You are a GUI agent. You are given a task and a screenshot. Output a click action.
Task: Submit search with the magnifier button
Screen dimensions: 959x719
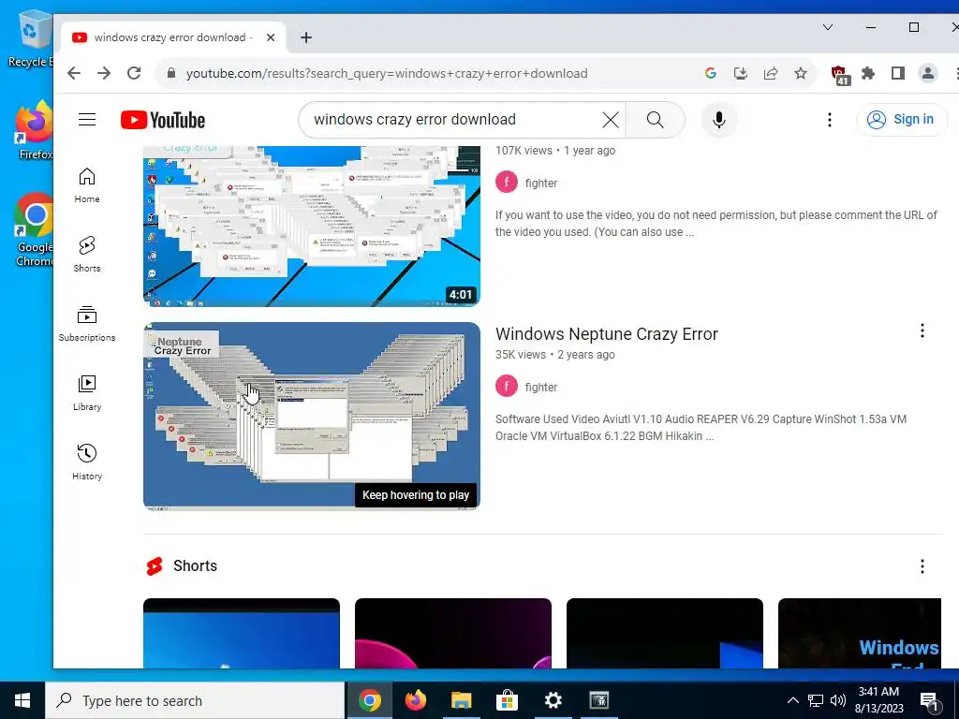[655, 120]
